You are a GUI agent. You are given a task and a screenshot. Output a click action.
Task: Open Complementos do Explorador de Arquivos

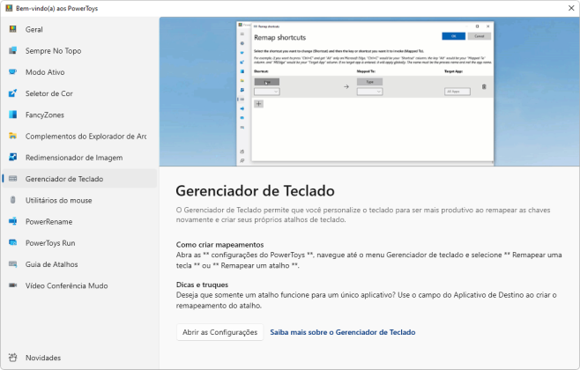click(80, 136)
